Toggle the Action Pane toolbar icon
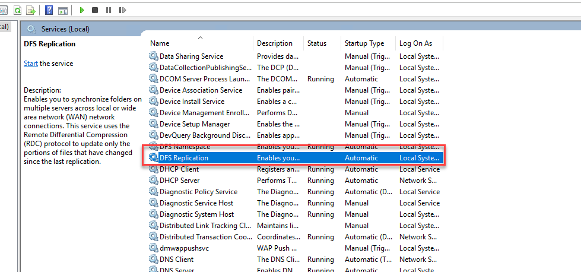Image resolution: width=581 pixels, height=272 pixels. point(62,10)
